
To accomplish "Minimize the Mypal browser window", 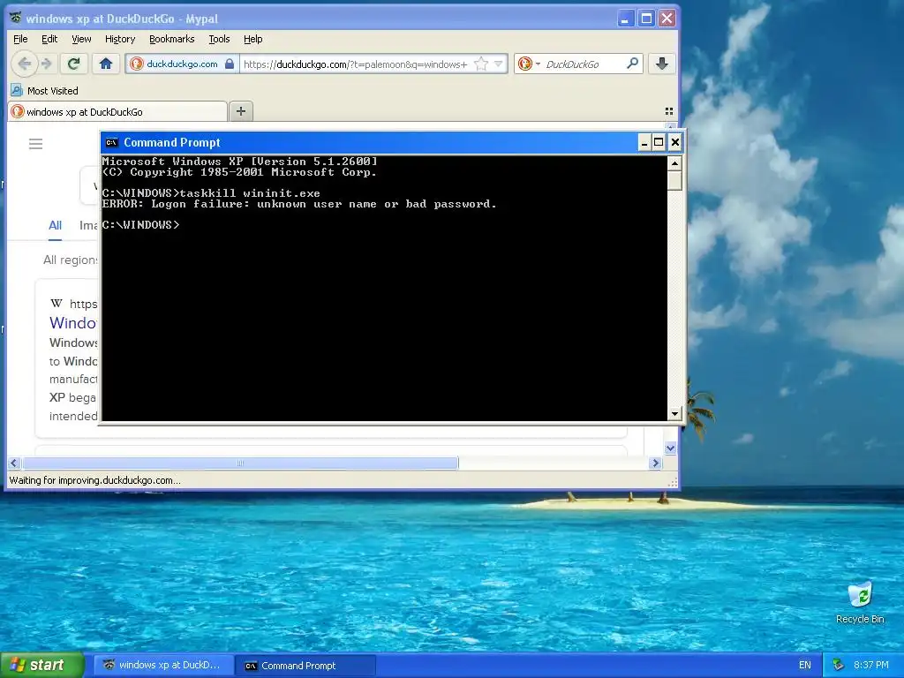I will coord(626,19).
